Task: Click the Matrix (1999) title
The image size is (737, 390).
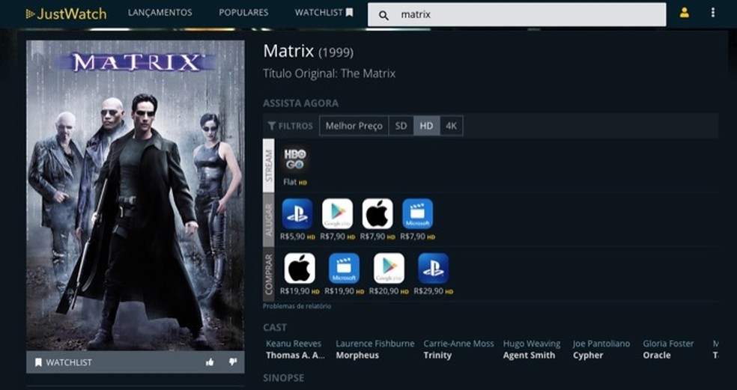Action: pos(308,51)
